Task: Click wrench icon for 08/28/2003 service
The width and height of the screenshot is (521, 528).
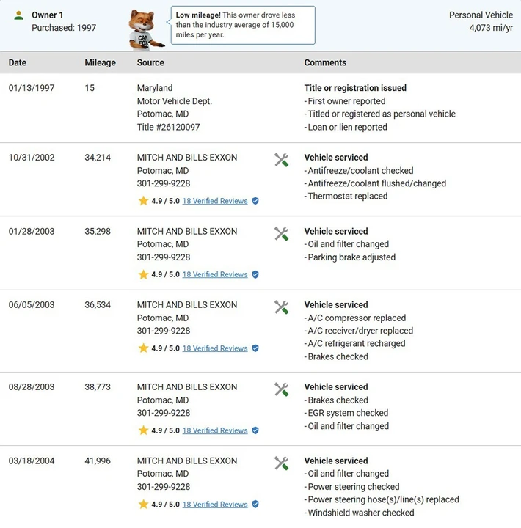Action: click(281, 389)
